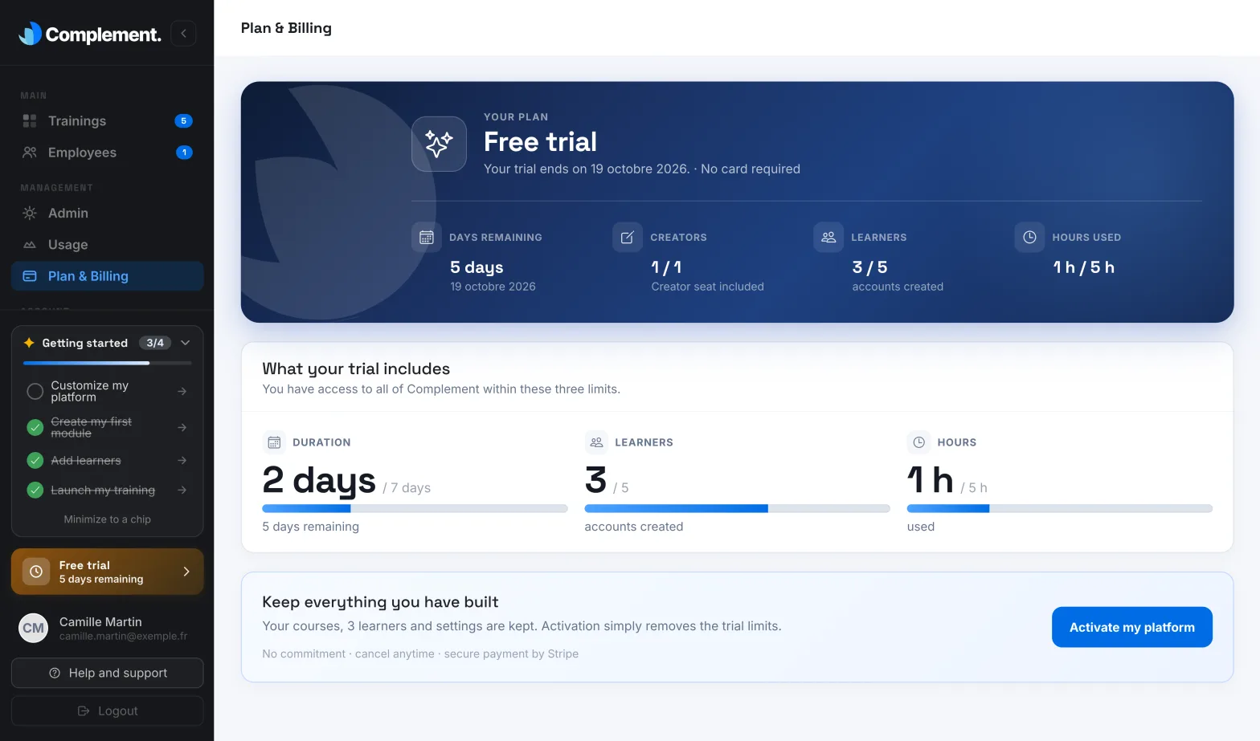Click the Plan & Billing card icon
The image size is (1260, 741).
tap(30, 276)
